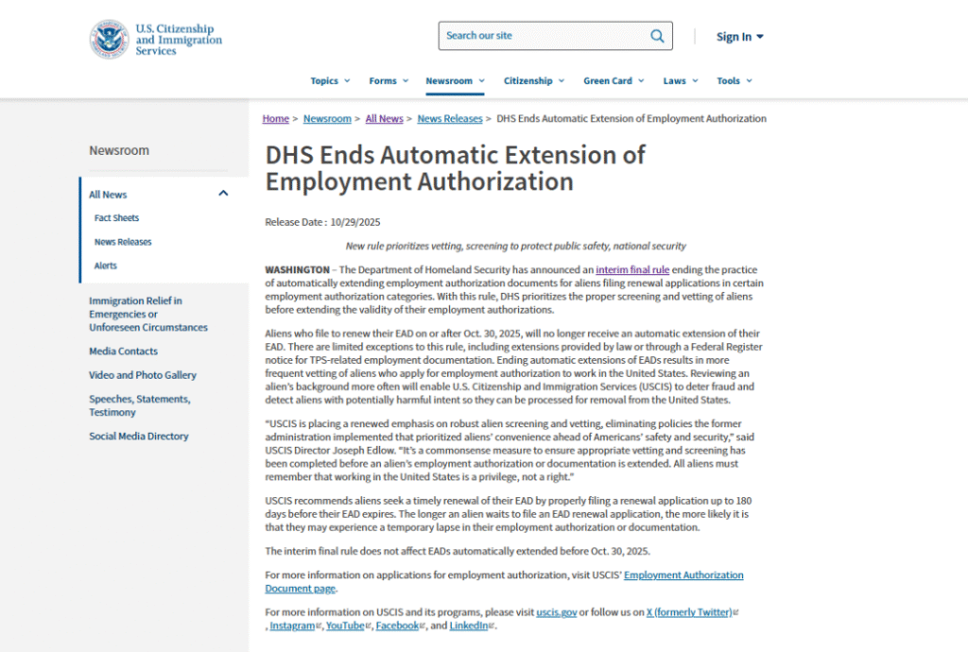968x652 pixels.
Task: Open the Green Card menu
Action: [x=614, y=81]
